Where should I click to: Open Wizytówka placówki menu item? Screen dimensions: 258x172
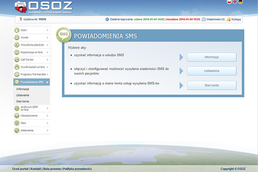(x=32, y=45)
